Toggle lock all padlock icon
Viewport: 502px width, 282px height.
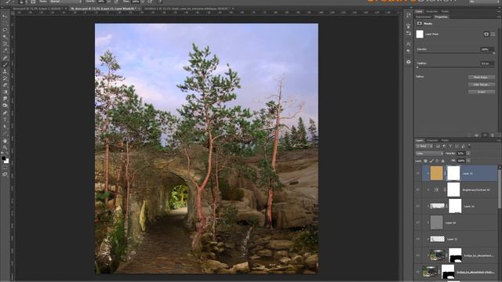pos(442,161)
